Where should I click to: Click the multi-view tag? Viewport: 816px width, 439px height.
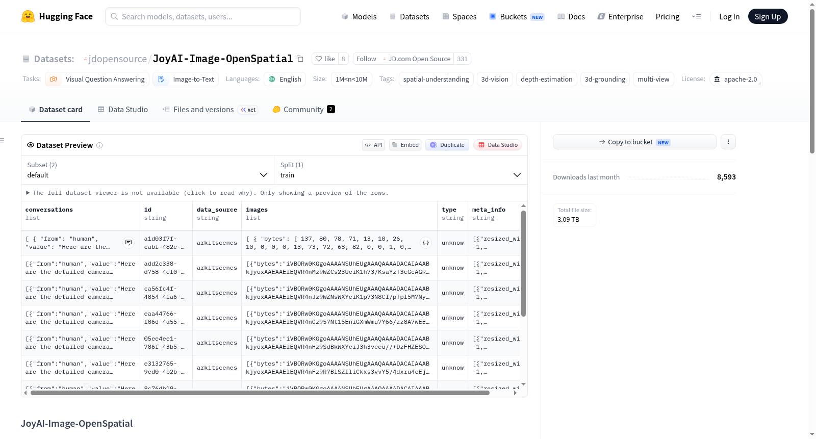653,79
